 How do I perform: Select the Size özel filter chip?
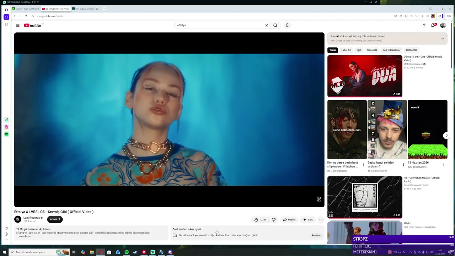pos(372,50)
